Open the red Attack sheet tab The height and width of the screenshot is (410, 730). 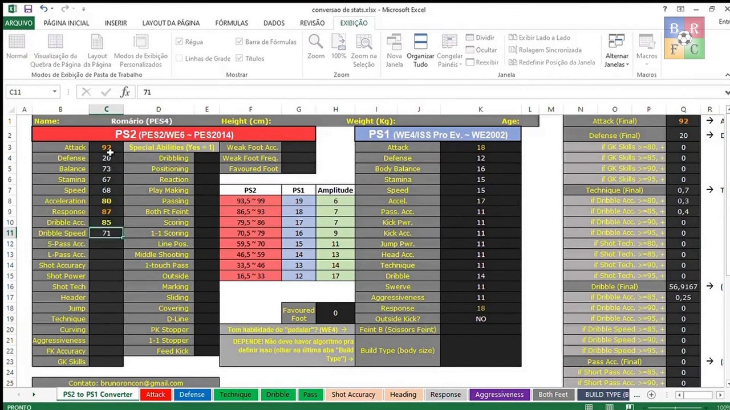click(x=155, y=395)
